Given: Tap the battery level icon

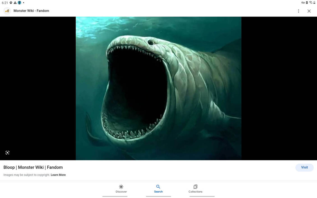Looking at the screenshot, I should pyautogui.click(x=314, y=3).
